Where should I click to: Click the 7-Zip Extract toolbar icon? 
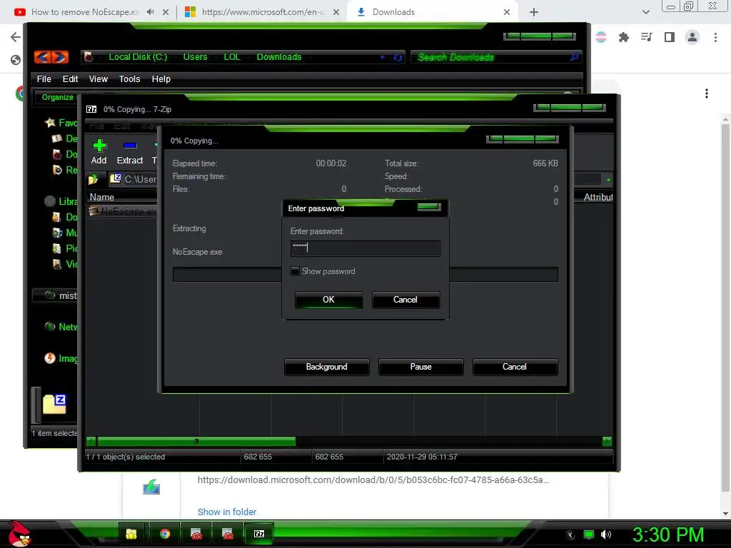(x=130, y=152)
